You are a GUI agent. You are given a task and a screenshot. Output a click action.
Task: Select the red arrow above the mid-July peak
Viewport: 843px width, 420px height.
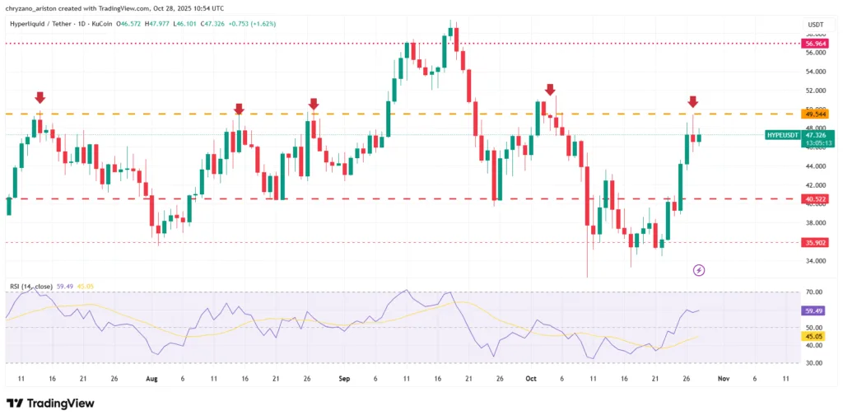(40, 98)
